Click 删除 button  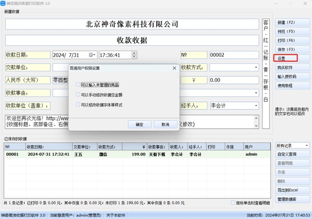pos(292,181)
